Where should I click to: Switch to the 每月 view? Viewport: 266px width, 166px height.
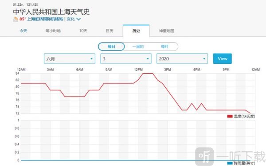point(164,47)
